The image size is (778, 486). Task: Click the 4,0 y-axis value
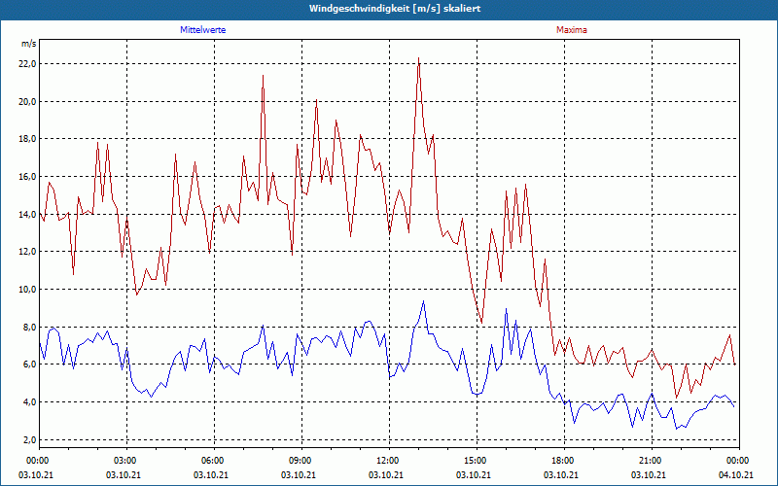(x=30, y=401)
